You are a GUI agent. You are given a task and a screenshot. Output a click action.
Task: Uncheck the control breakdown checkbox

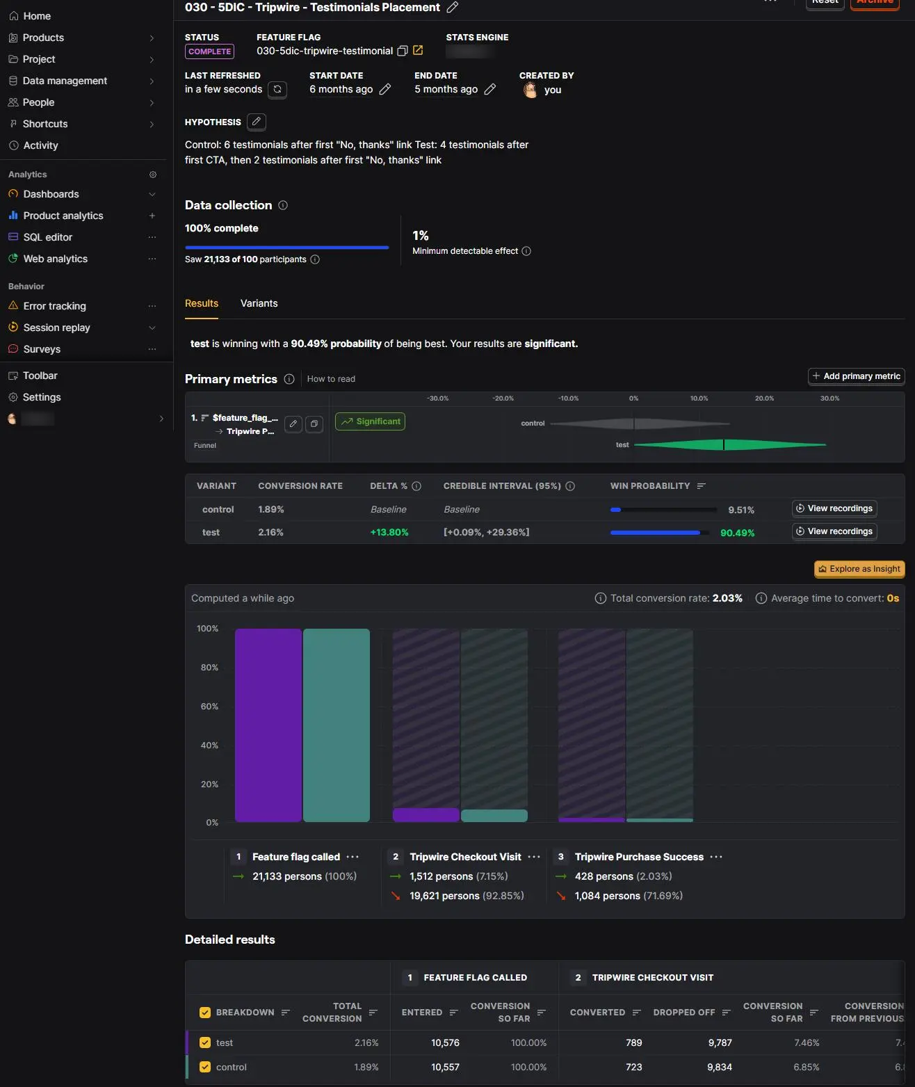(x=205, y=1067)
